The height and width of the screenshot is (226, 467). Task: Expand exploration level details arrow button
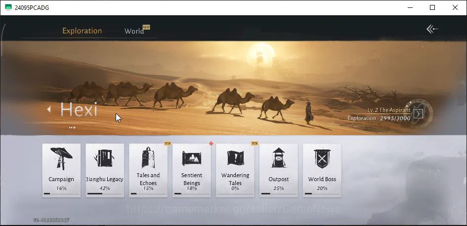tap(419, 114)
